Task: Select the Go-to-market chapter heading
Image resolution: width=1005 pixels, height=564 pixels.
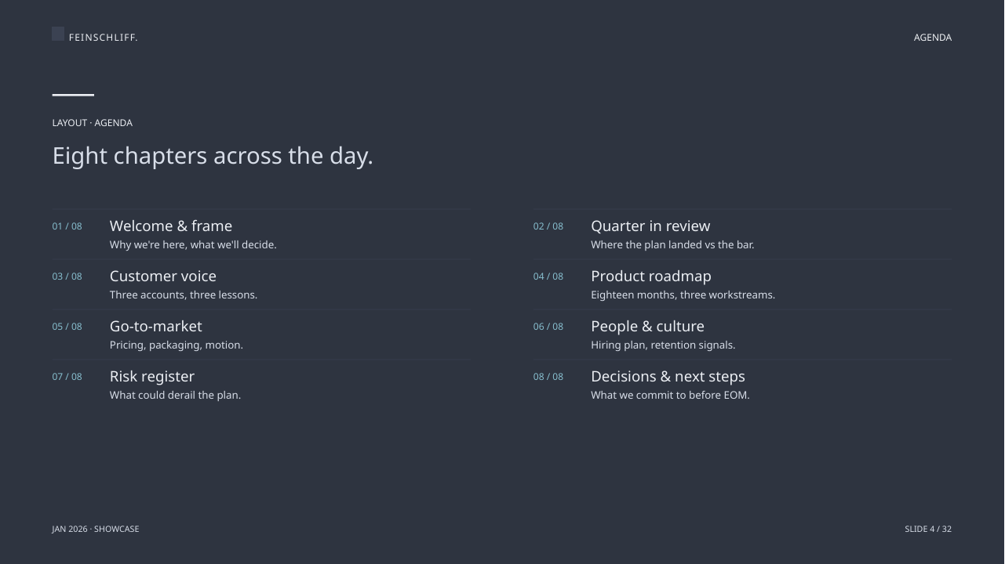Action: tap(156, 327)
